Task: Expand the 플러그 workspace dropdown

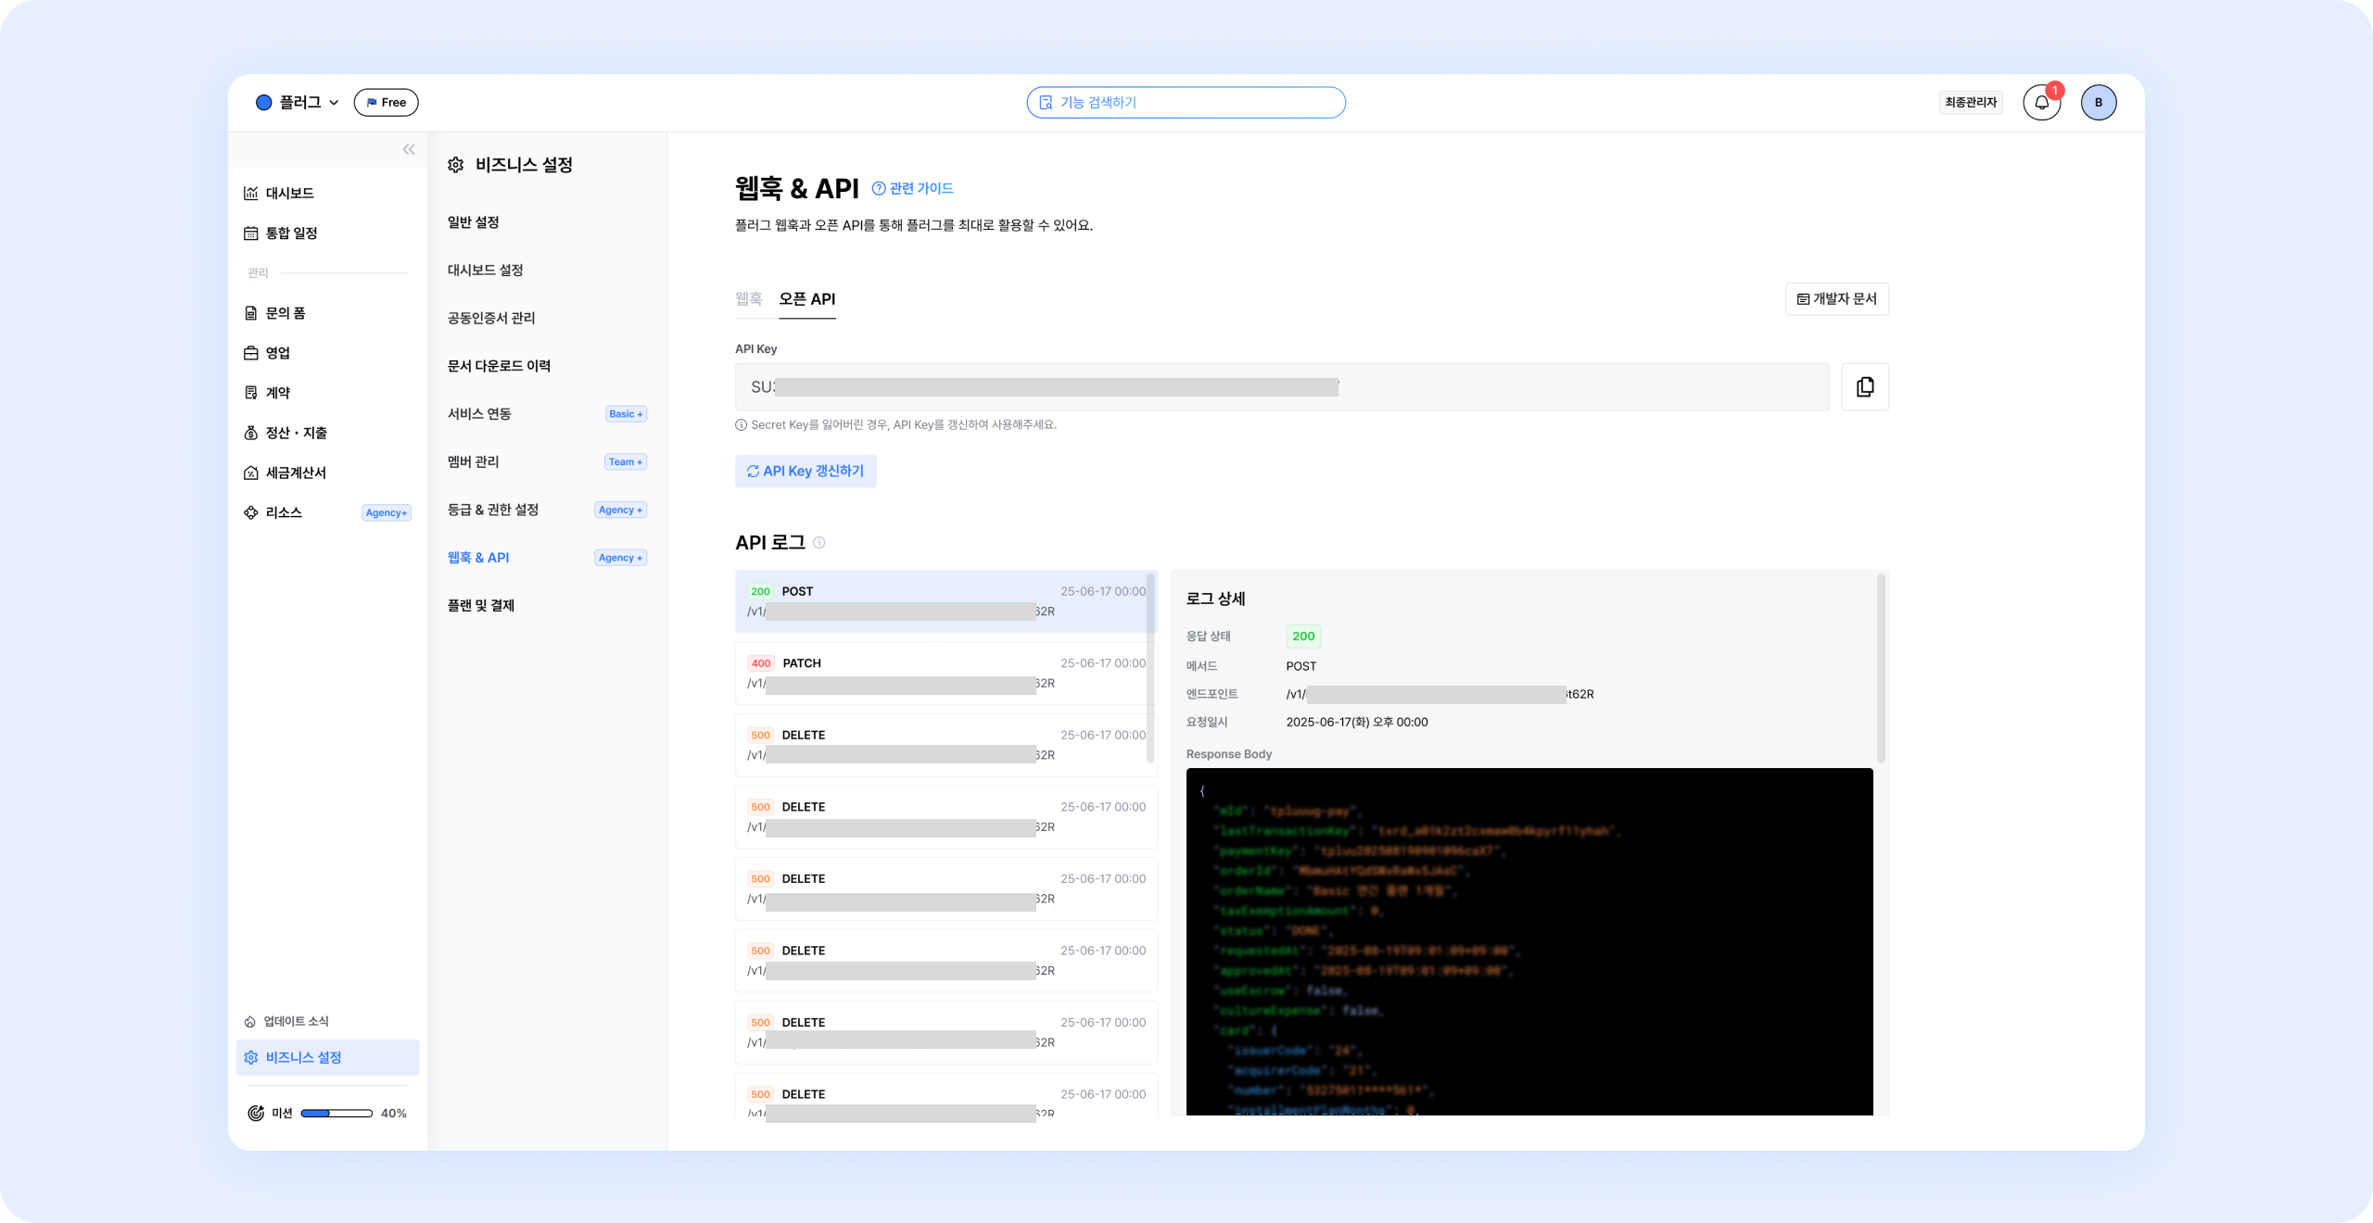Action: (x=298, y=103)
